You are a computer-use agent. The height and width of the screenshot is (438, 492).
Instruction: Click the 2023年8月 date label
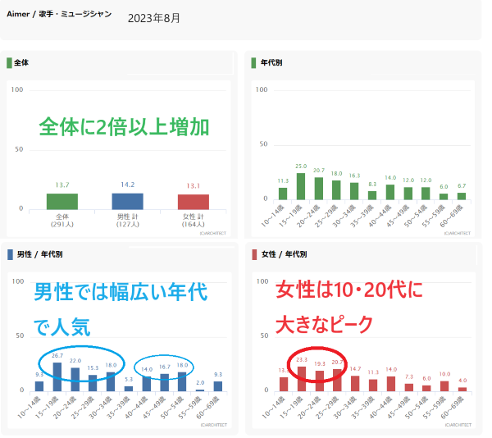coord(154,17)
